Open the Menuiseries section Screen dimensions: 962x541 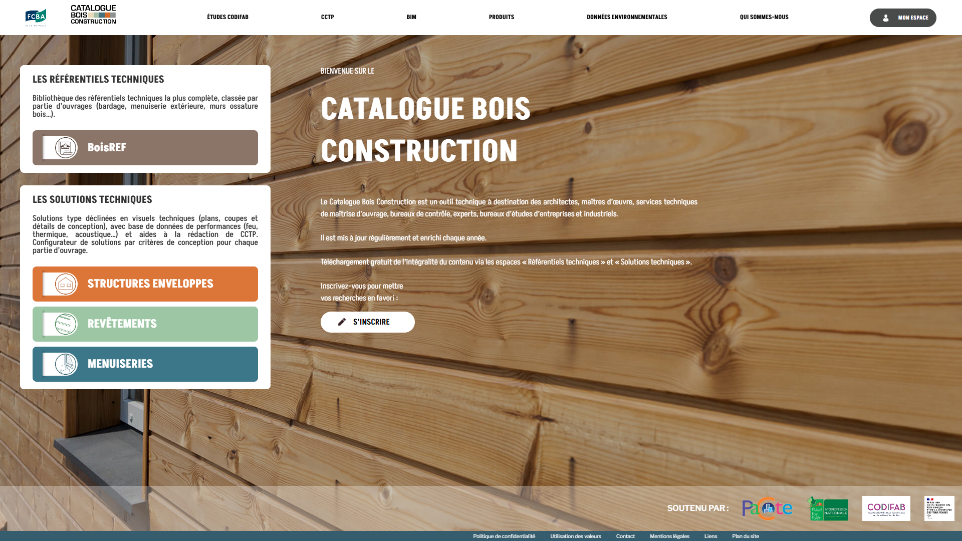tap(145, 364)
